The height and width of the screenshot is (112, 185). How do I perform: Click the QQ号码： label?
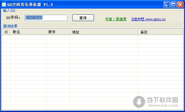point(13,18)
